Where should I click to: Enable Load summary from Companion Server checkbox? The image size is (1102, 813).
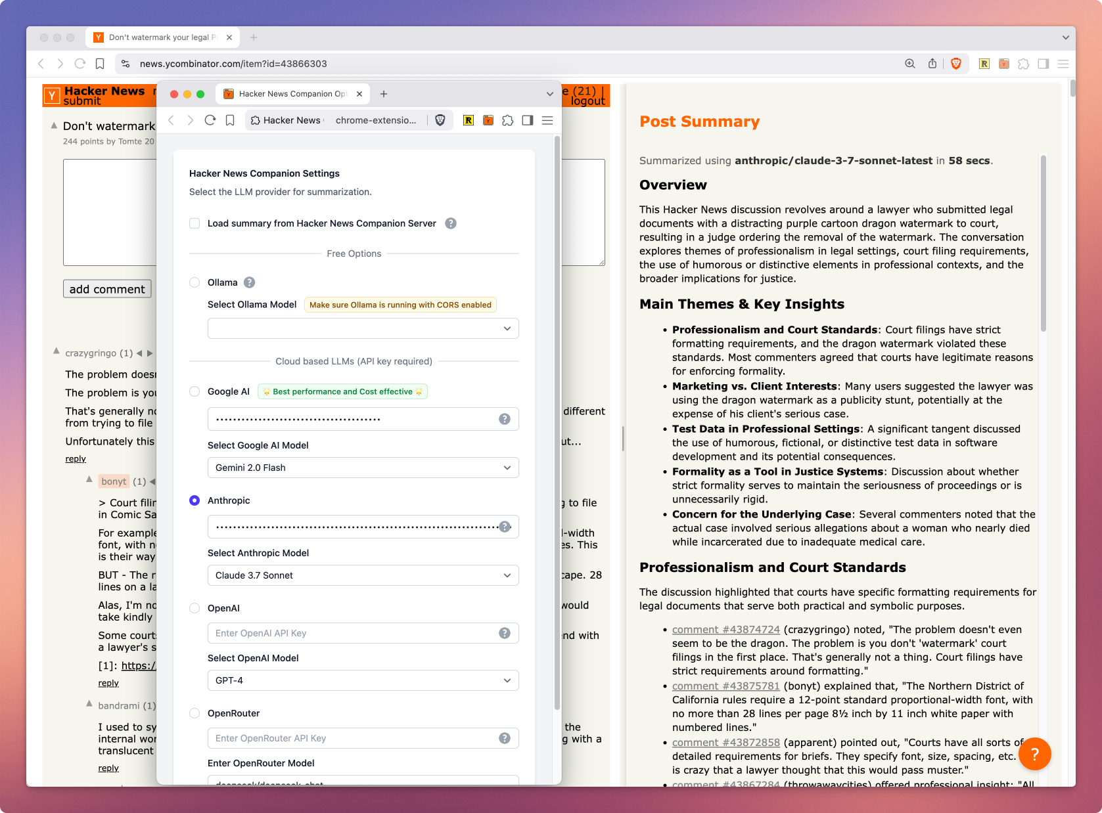click(x=195, y=223)
